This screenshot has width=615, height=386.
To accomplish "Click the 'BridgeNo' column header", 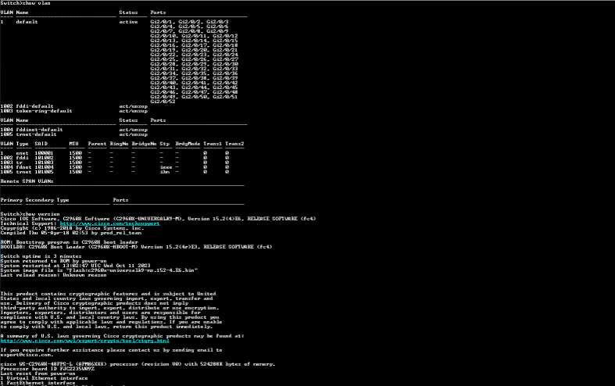I will (144, 144).
